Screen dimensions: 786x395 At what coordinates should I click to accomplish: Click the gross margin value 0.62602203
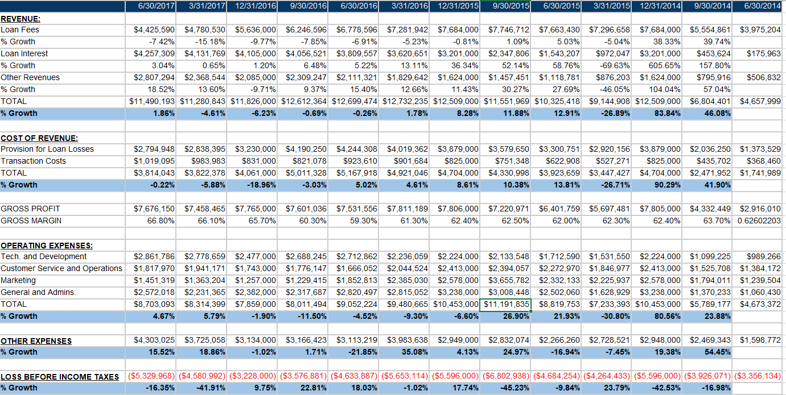pyautogui.click(x=759, y=221)
